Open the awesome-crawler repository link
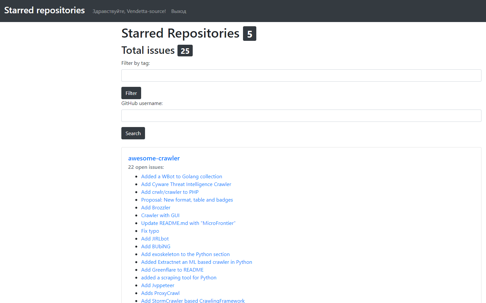The width and height of the screenshot is (486, 303). coord(154,158)
